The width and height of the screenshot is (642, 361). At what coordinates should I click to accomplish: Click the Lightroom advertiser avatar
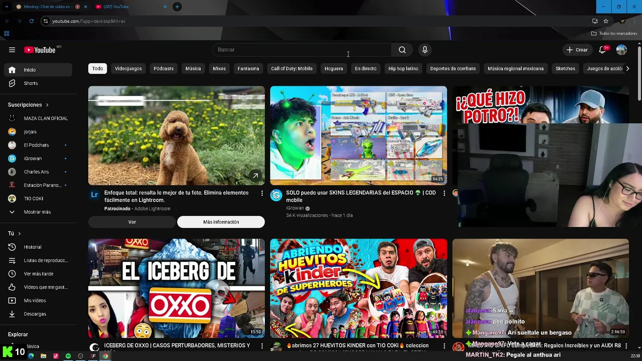[x=94, y=195]
